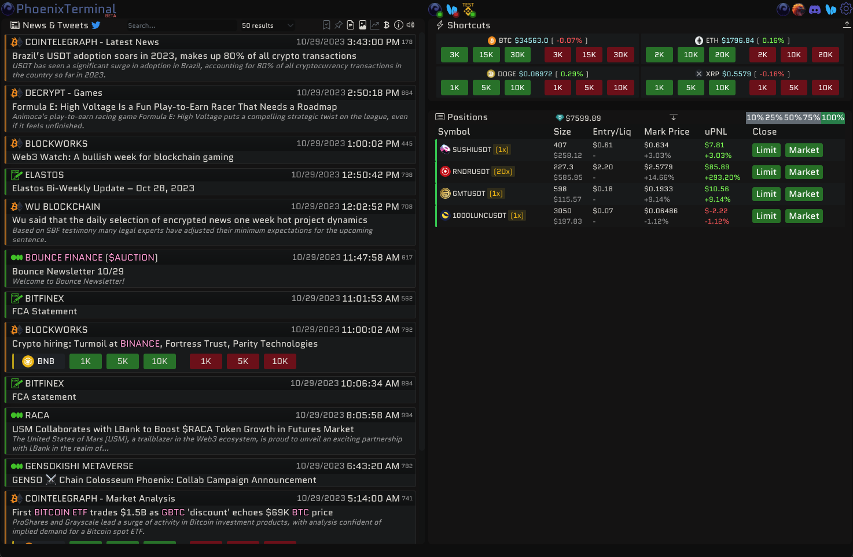Click the red 30K sell button for BTC

coord(621,54)
